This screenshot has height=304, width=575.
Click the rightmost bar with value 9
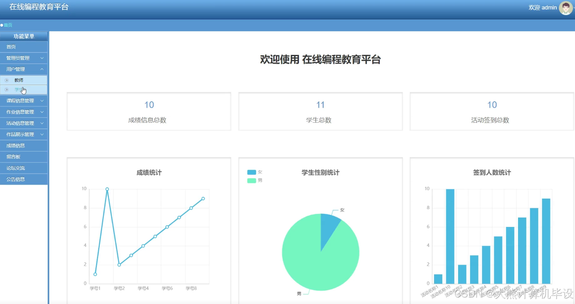tap(546, 241)
